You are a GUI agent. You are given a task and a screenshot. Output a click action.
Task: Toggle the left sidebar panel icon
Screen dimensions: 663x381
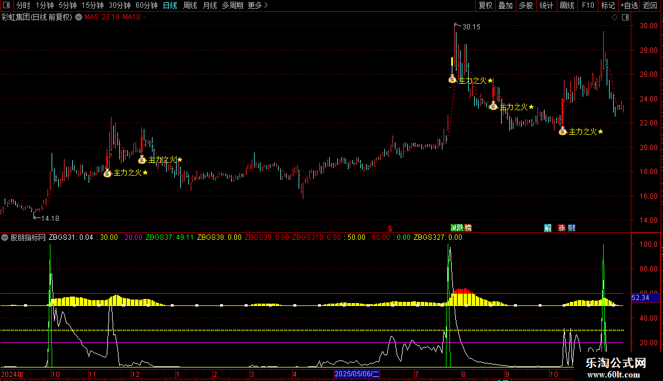pos(6,5)
